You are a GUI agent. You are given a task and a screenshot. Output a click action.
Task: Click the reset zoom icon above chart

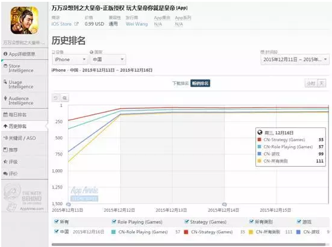(56, 98)
